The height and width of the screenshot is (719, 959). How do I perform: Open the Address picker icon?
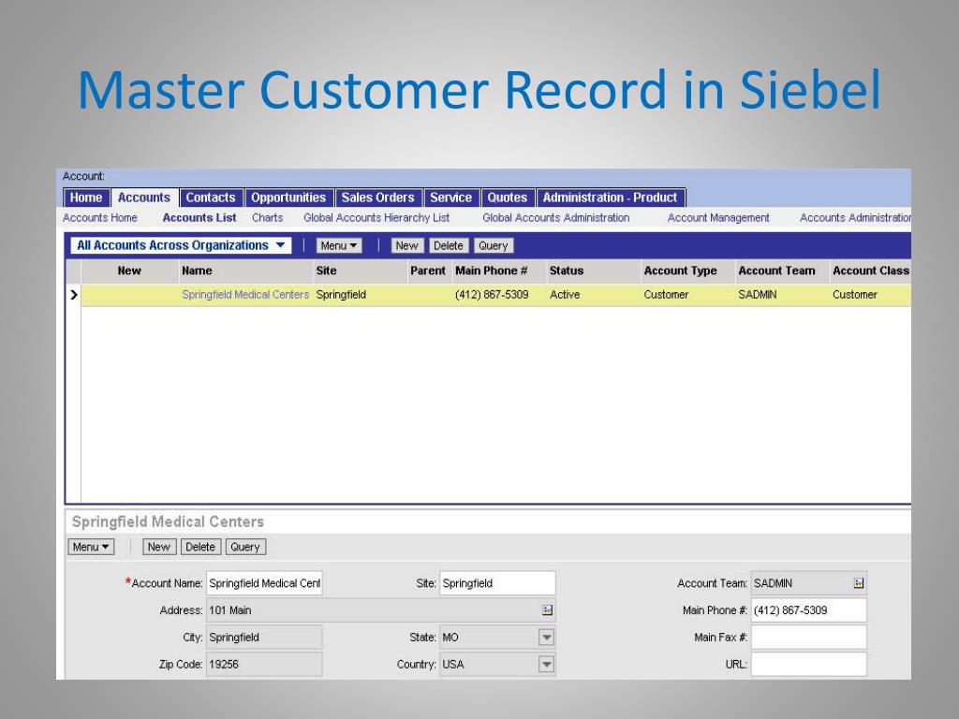[x=547, y=610]
